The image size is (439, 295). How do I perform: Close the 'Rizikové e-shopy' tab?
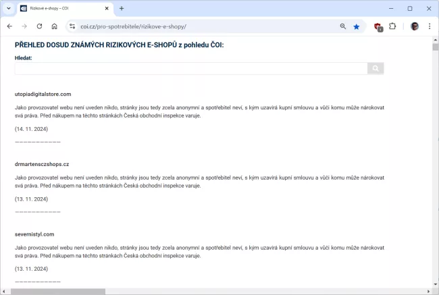click(x=107, y=9)
